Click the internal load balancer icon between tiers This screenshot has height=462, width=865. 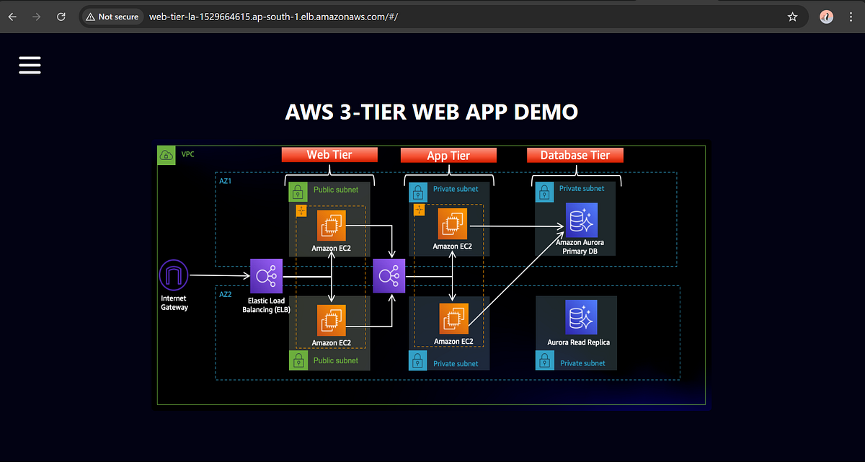[x=389, y=275]
